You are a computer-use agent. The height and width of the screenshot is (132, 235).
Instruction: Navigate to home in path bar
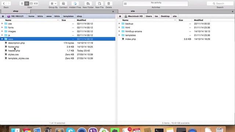pos(31,16)
